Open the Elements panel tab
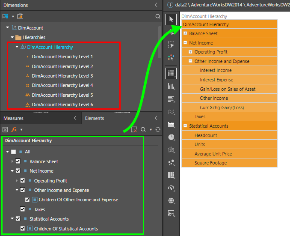Viewport: 290px width, 236px height. pos(95,118)
